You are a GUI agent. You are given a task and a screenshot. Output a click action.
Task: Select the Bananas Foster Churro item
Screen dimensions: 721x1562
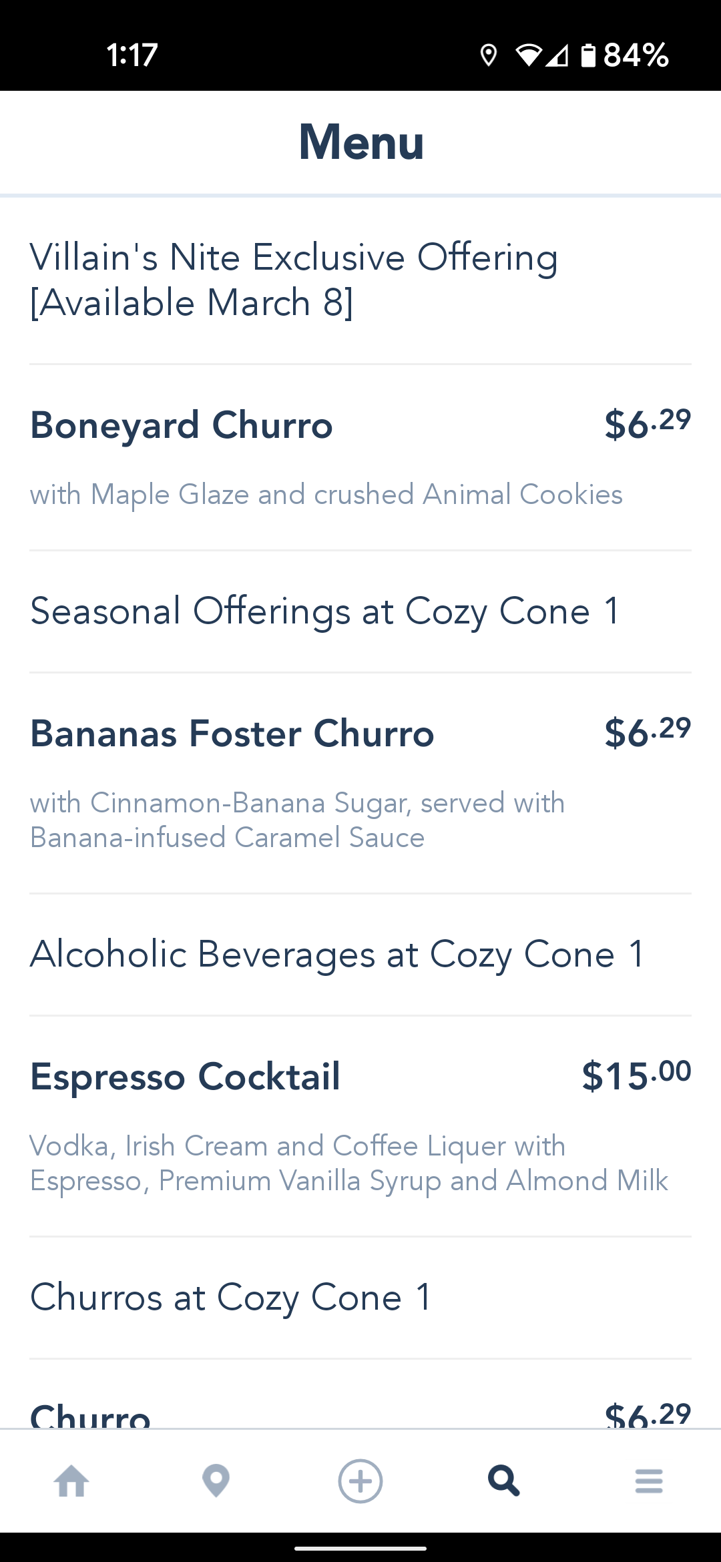pyautogui.click(x=232, y=734)
